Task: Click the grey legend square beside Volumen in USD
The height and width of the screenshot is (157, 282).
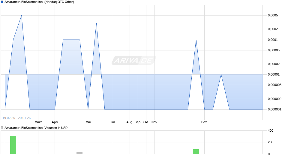Action: (2, 128)
